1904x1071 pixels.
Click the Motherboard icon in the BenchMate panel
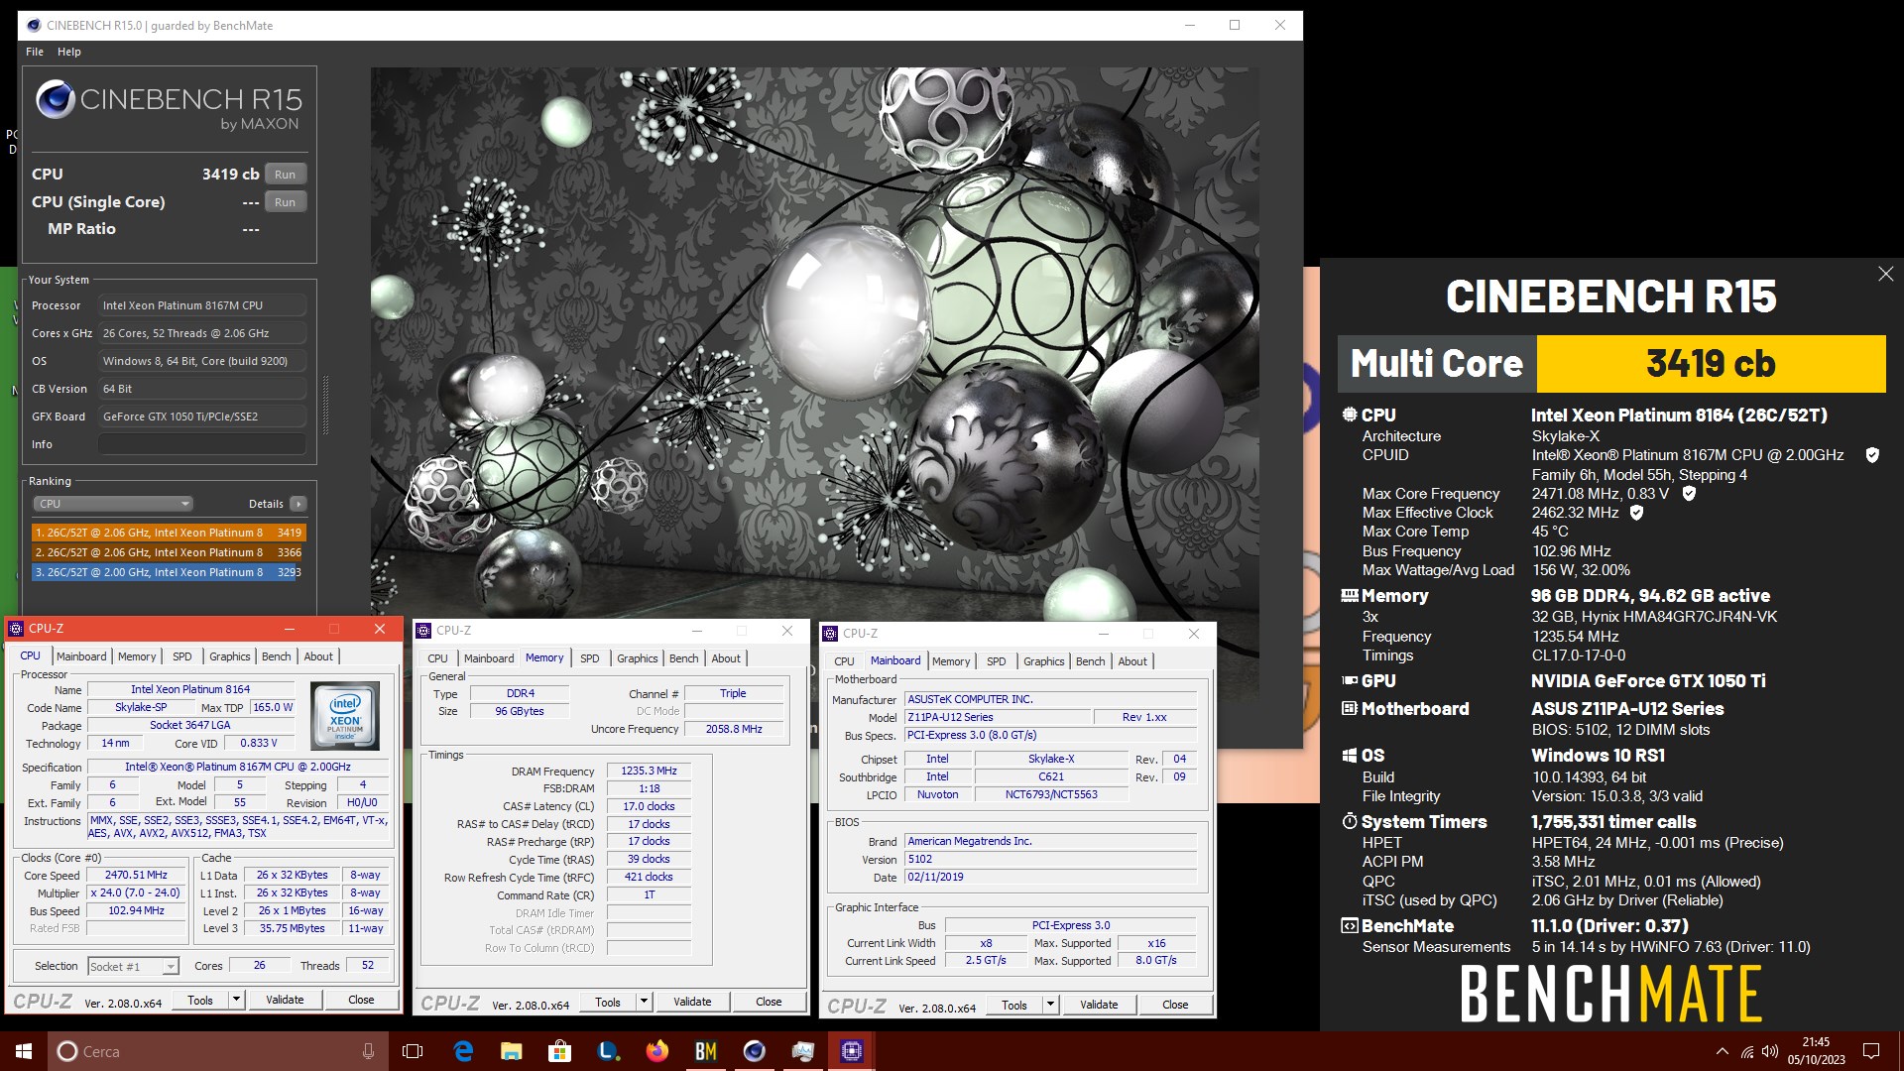click(x=1350, y=708)
